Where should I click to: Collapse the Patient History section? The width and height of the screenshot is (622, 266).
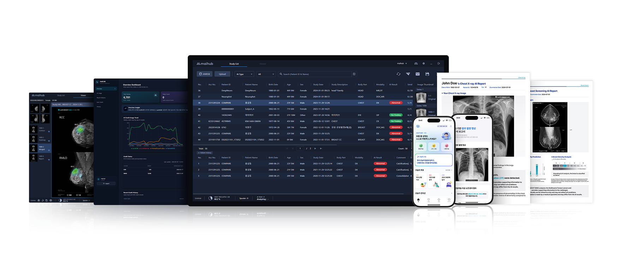tap(205, 153)
